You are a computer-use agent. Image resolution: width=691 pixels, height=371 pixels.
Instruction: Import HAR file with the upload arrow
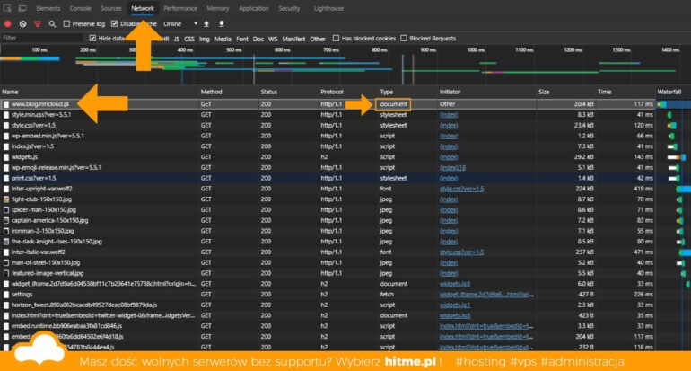click(x=206, y=24)
